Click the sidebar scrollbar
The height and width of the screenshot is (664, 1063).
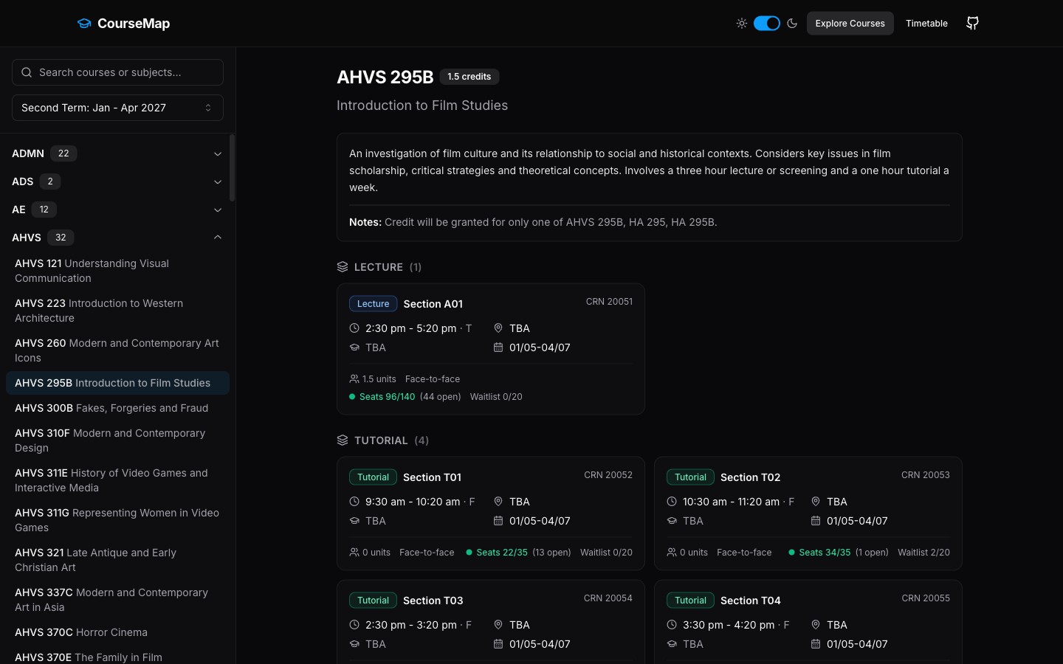(x=233, y=168)
